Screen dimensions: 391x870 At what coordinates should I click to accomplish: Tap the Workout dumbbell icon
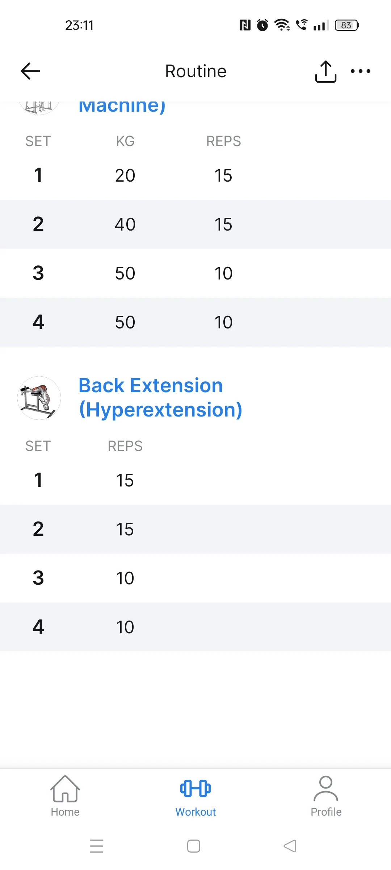tap(195, 788)
